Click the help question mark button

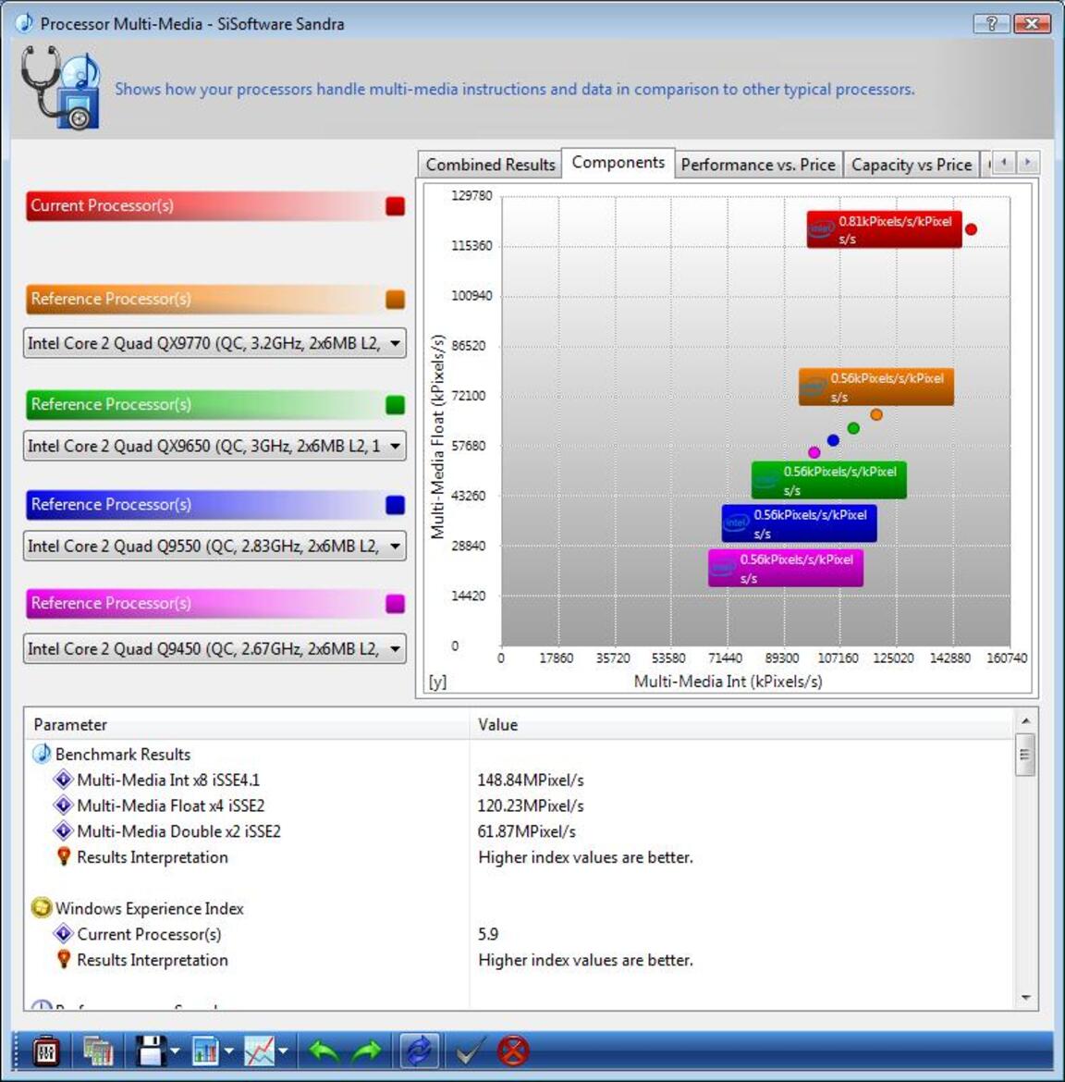pyautogui.click(x=991, y=23)
